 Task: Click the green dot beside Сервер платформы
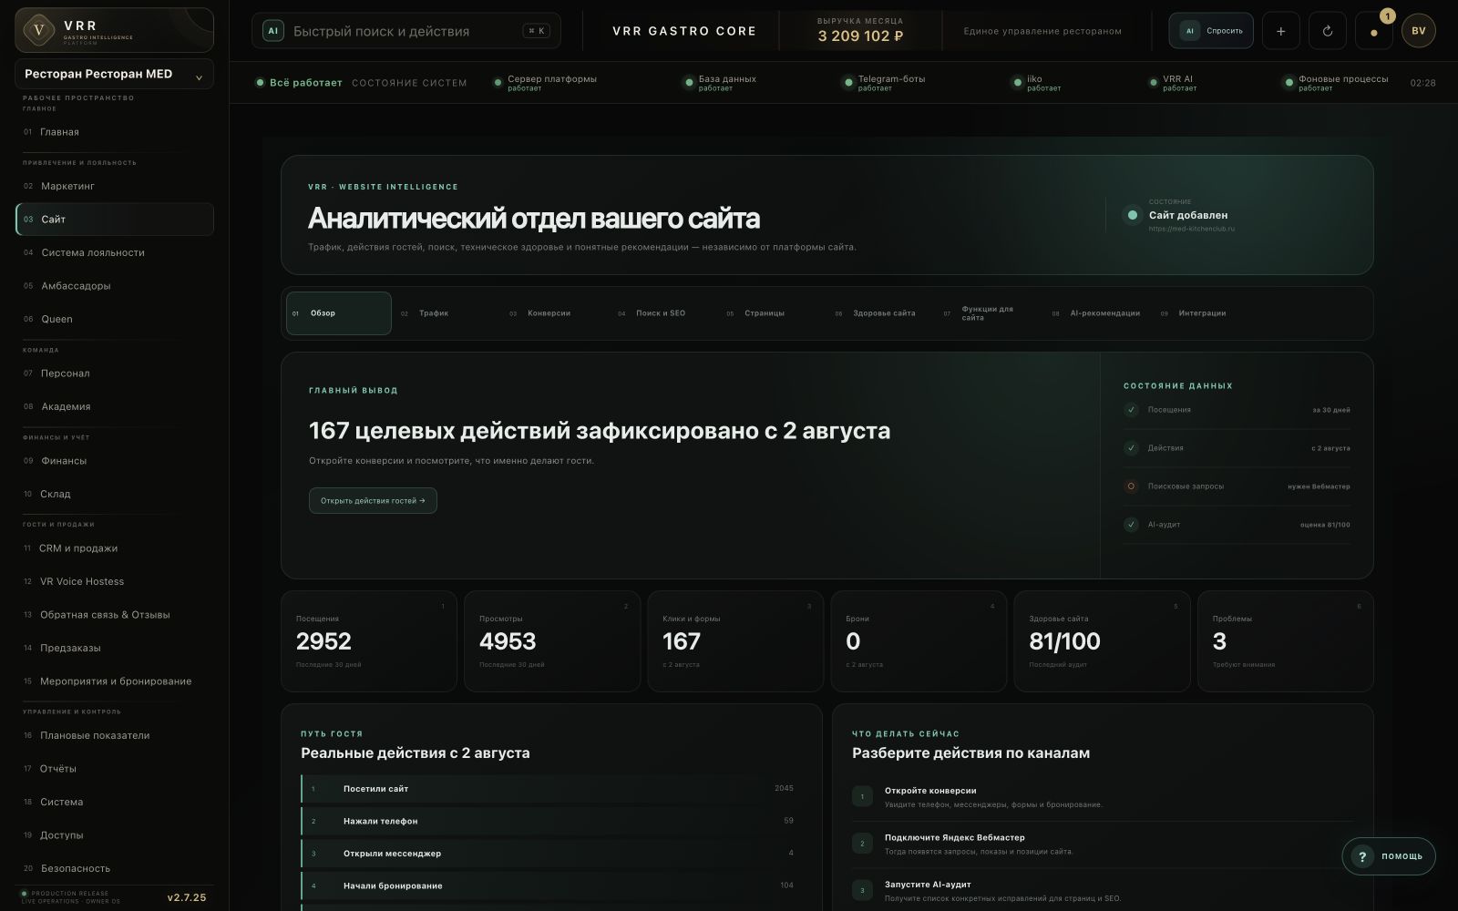click(498, 83)
